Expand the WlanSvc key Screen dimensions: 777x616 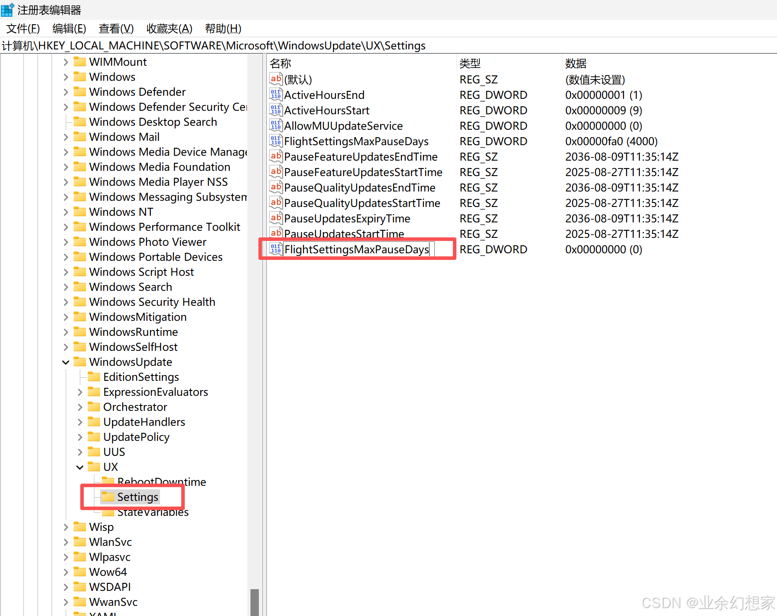click(x=66, y=542)
